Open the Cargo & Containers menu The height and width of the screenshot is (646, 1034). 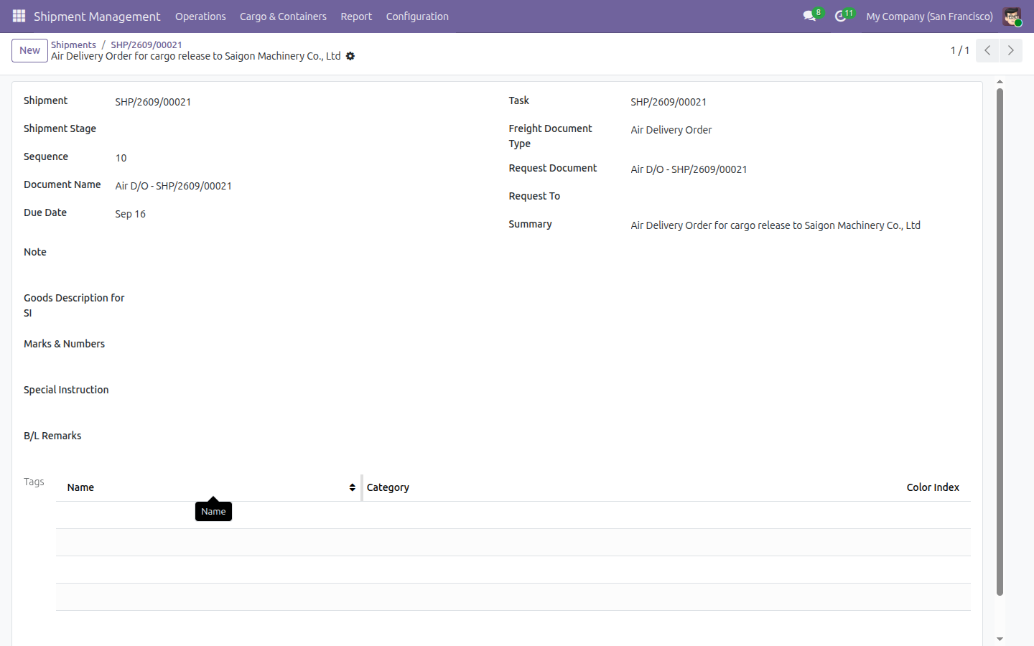(x=283, y=17)
